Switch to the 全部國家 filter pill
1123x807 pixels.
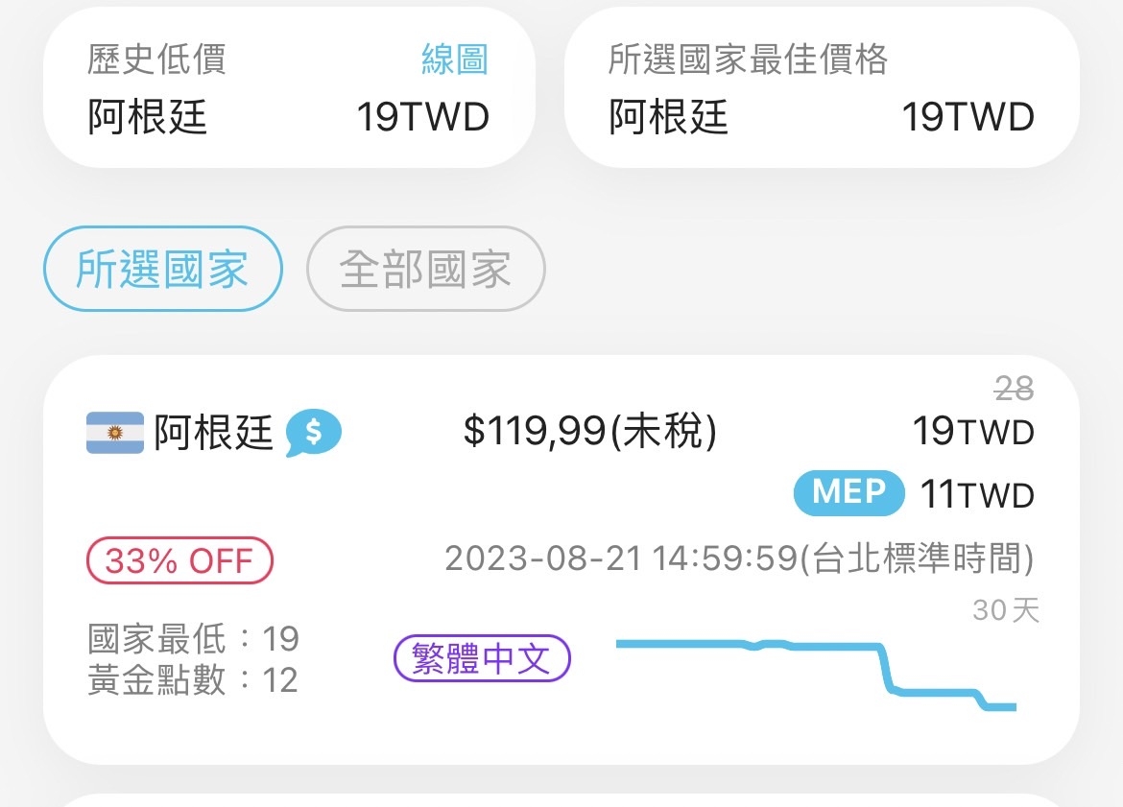[x=425, y=271]
